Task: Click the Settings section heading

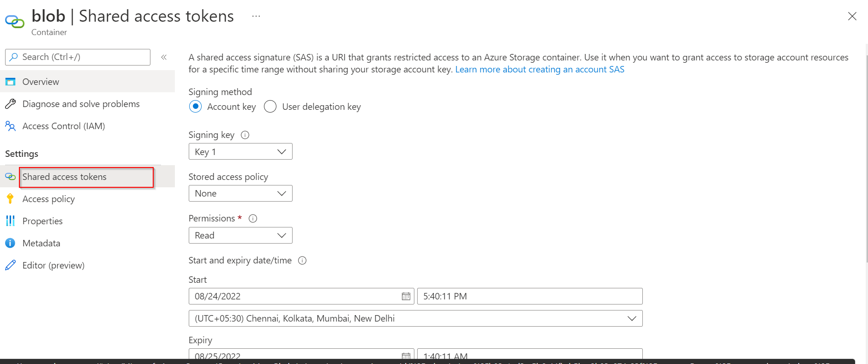Action: 22,154
